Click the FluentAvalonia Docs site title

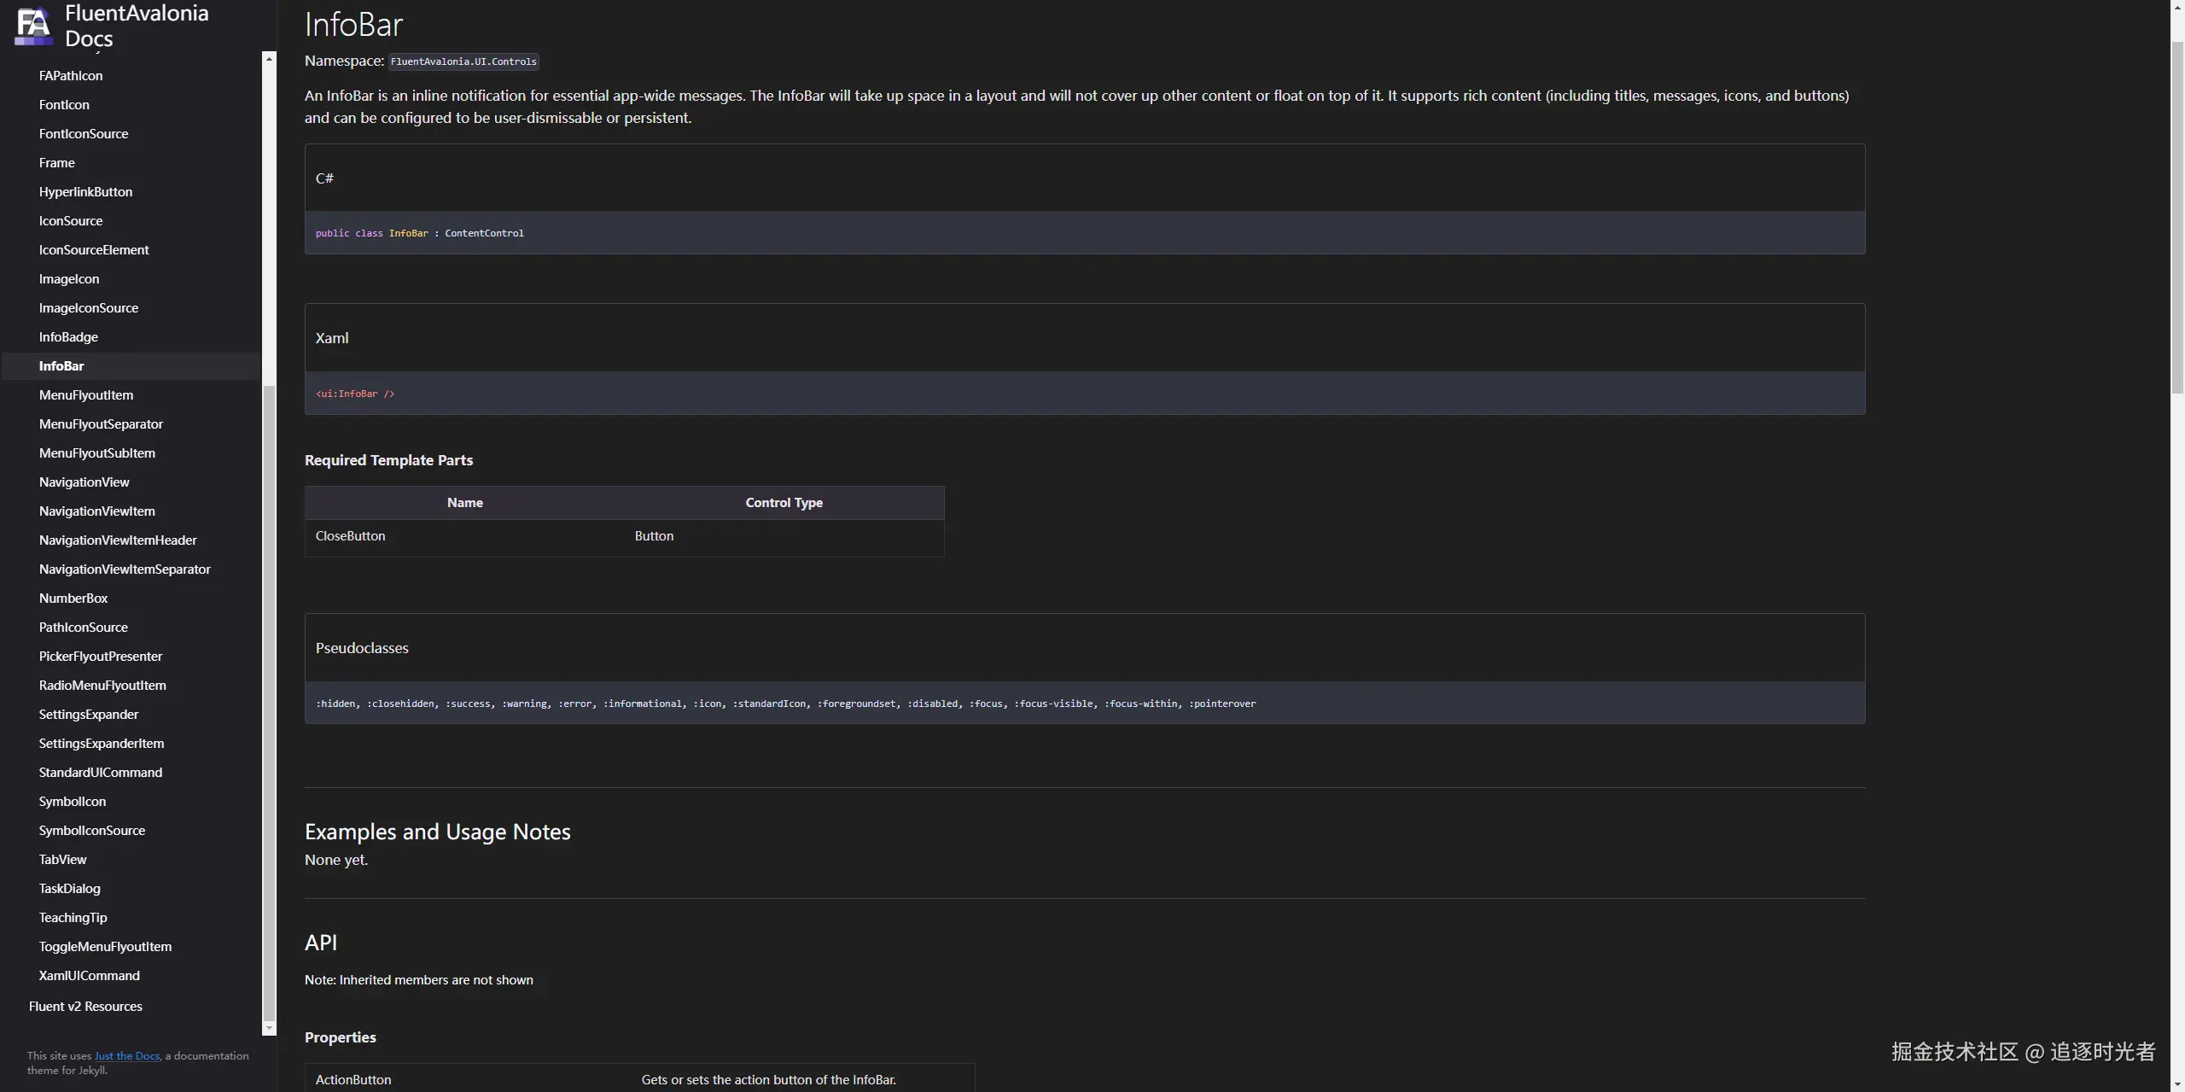[x=137, y=26]
